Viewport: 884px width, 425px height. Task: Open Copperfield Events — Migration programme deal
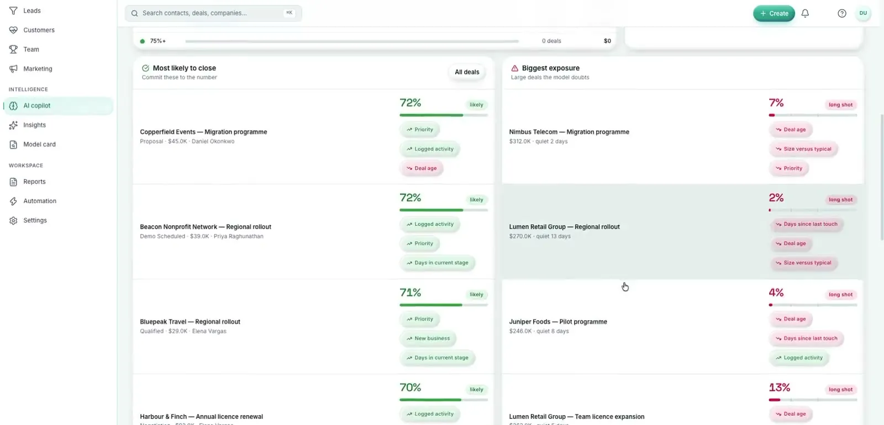coord(313,136)
